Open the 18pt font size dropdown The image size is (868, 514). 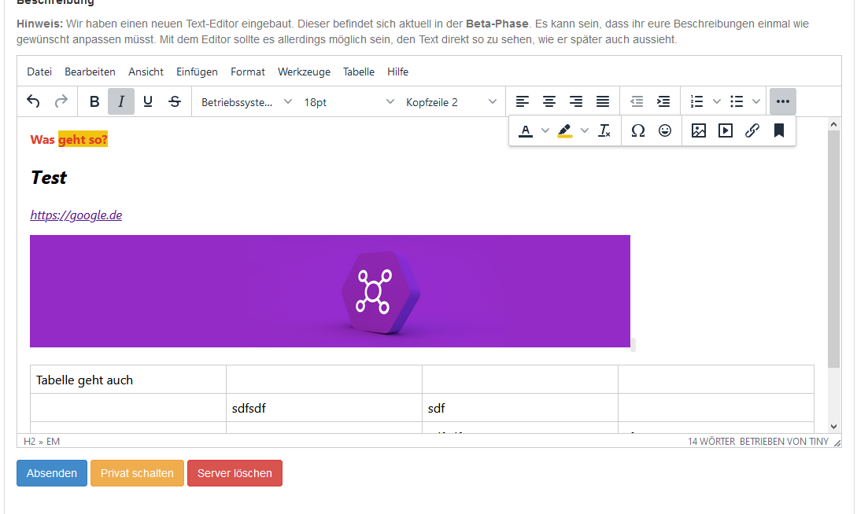pos(349,102)
